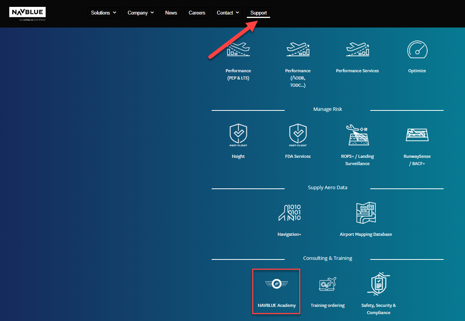
Task: Expand the Solutions dropdown menu
Action: (104, 13)
